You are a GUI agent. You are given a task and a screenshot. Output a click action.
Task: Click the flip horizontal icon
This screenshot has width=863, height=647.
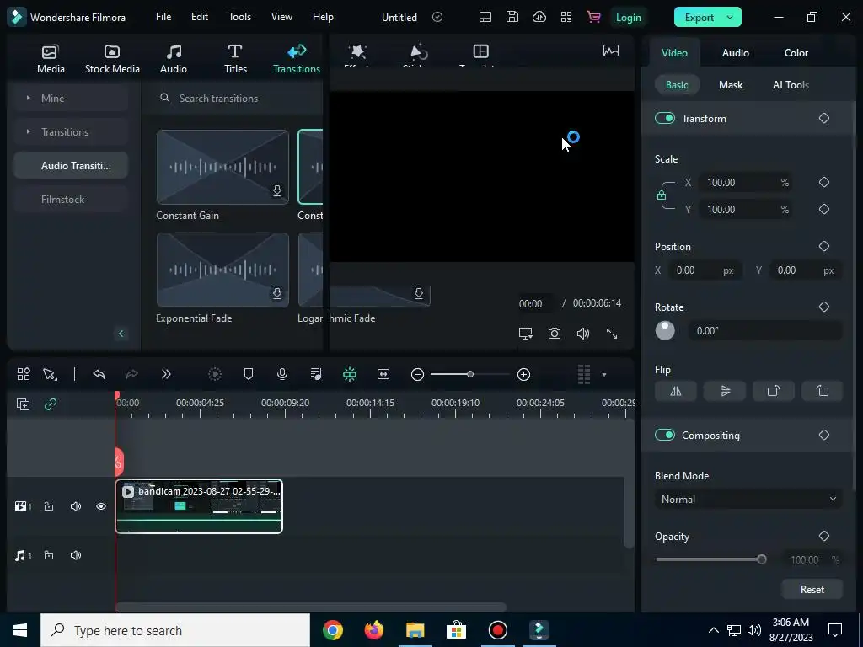[676, 391]
